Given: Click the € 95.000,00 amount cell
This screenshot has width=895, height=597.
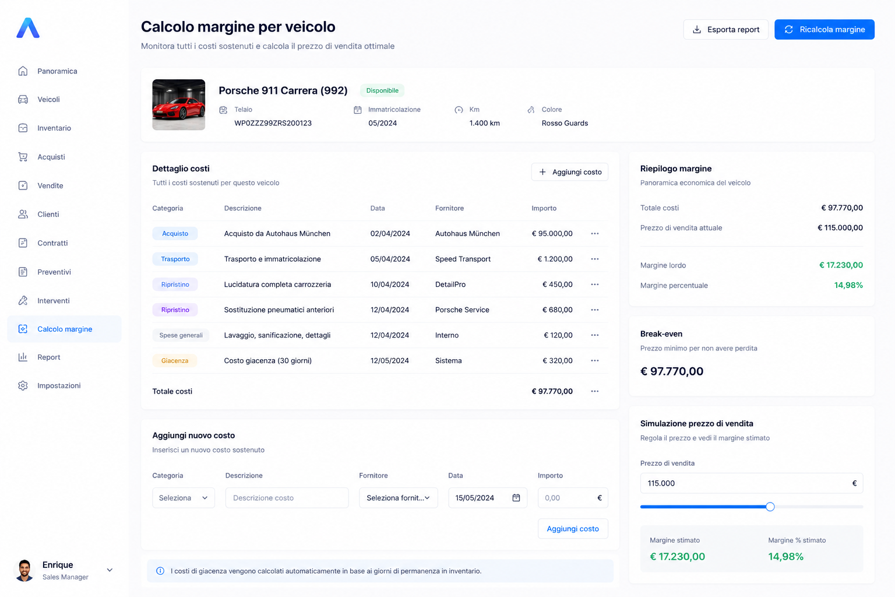Looking at the screenshot, I should [552, 234].
